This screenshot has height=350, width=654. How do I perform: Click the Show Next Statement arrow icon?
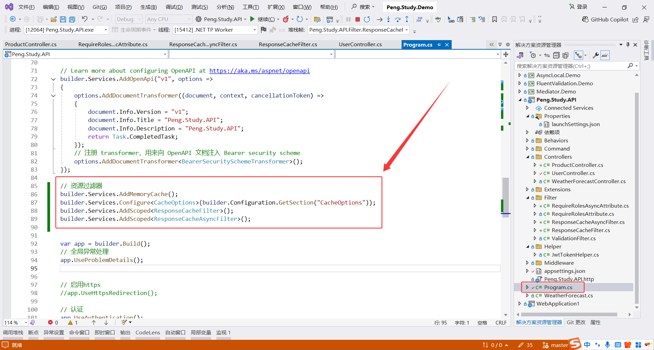[x=379, y=19]
